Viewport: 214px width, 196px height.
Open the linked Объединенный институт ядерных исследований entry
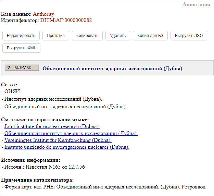(x=71, y=133)
